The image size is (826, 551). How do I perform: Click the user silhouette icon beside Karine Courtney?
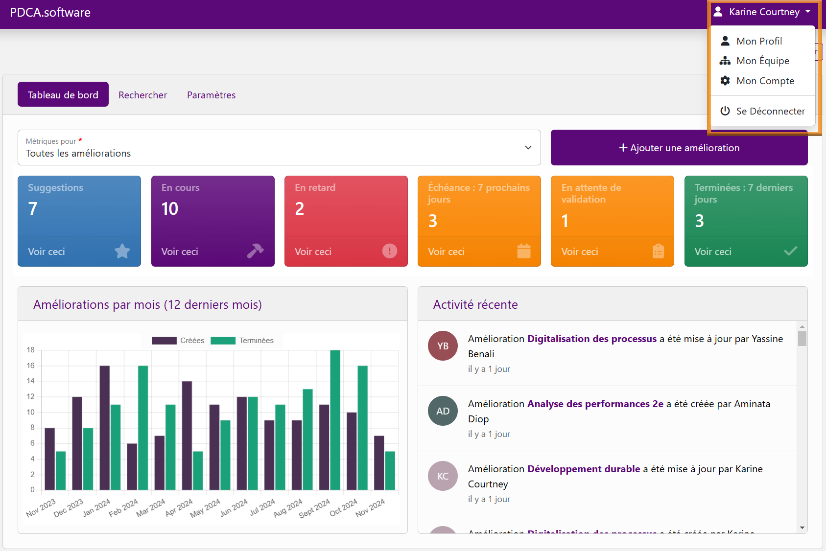tap(718, 12)
